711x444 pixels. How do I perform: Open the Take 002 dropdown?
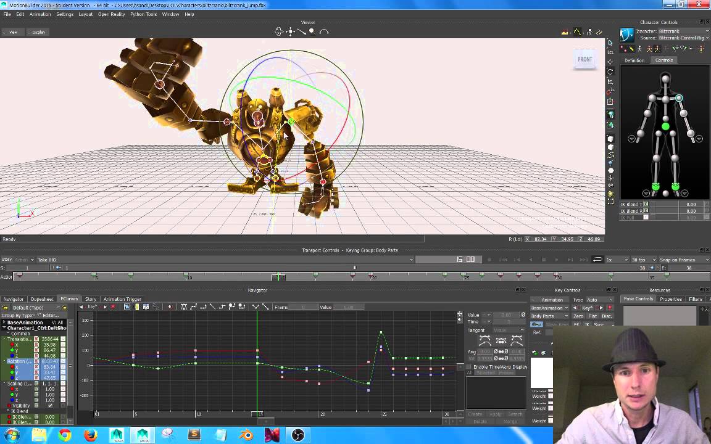tap(225, 260)
